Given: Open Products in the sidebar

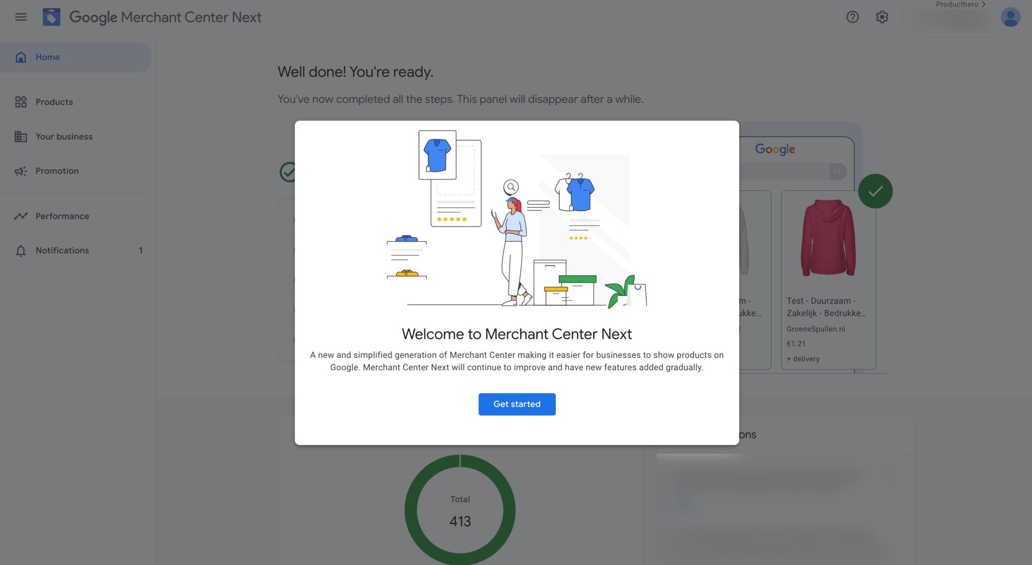Looking at the screenshot, I should (x=75, y=102).
